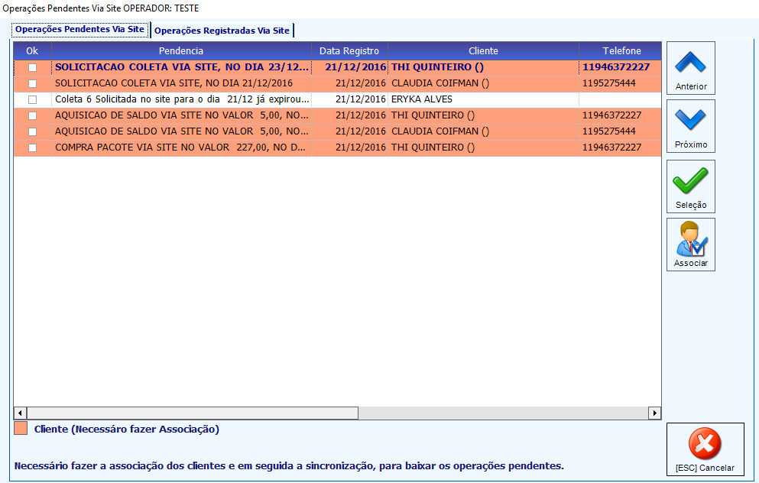759x483 pixels.
Task: Click the orange client association legend swatch
Action: coord(21,428)
